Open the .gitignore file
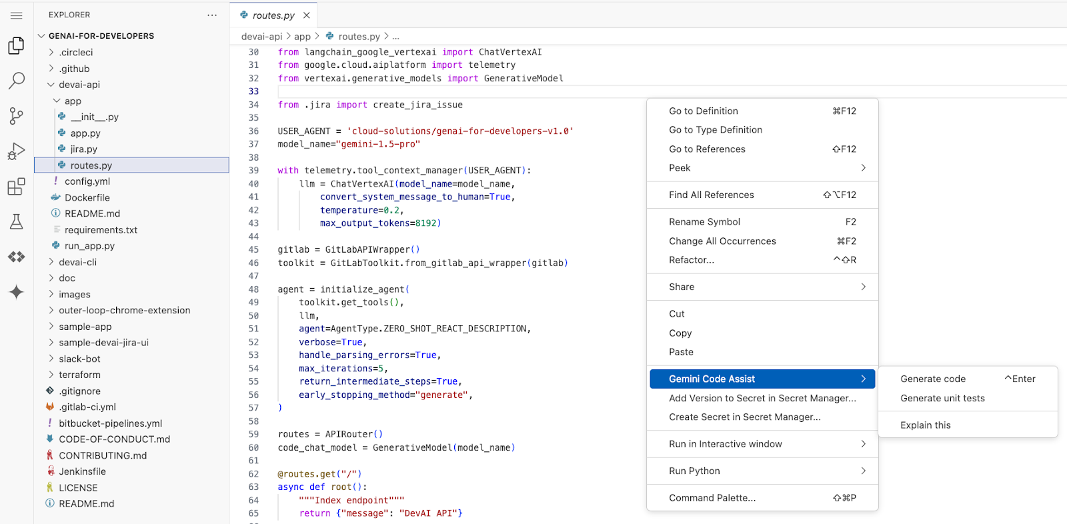1067x524 pixels. (x=131, y=391)
